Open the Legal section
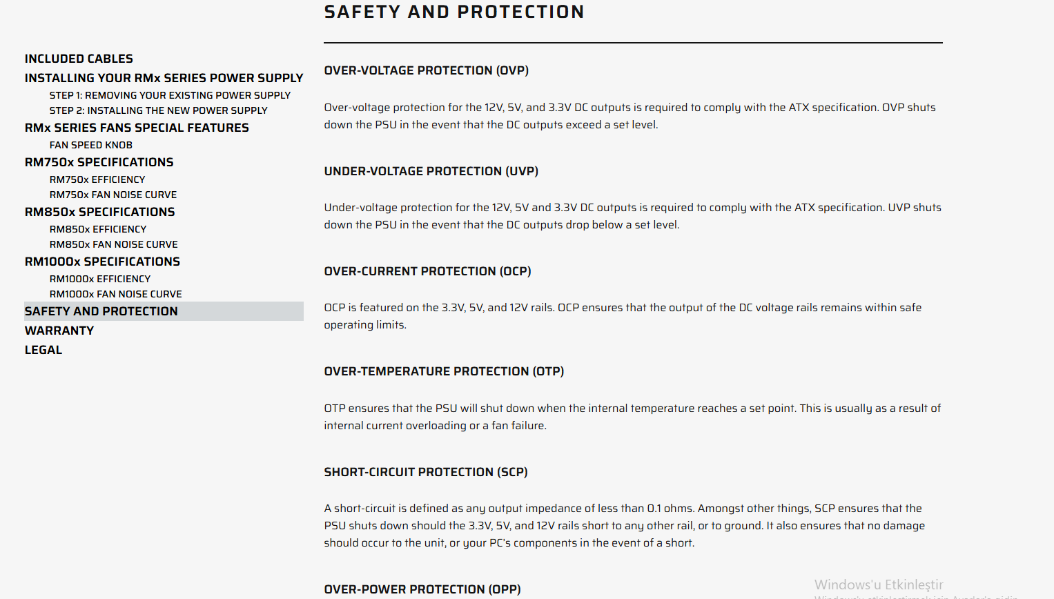The image size is (1054, 599). (x=43, y=351)
